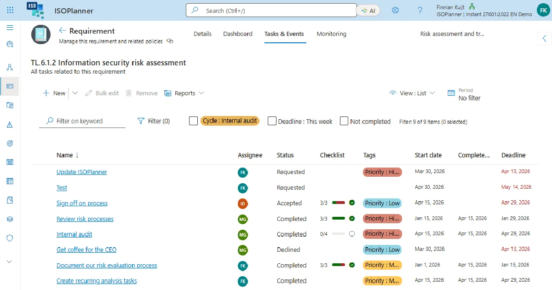The height and width of the screenshot is (290, 552).
Task: Click the Filter on keyword field
Action: (x=82, y=121)
